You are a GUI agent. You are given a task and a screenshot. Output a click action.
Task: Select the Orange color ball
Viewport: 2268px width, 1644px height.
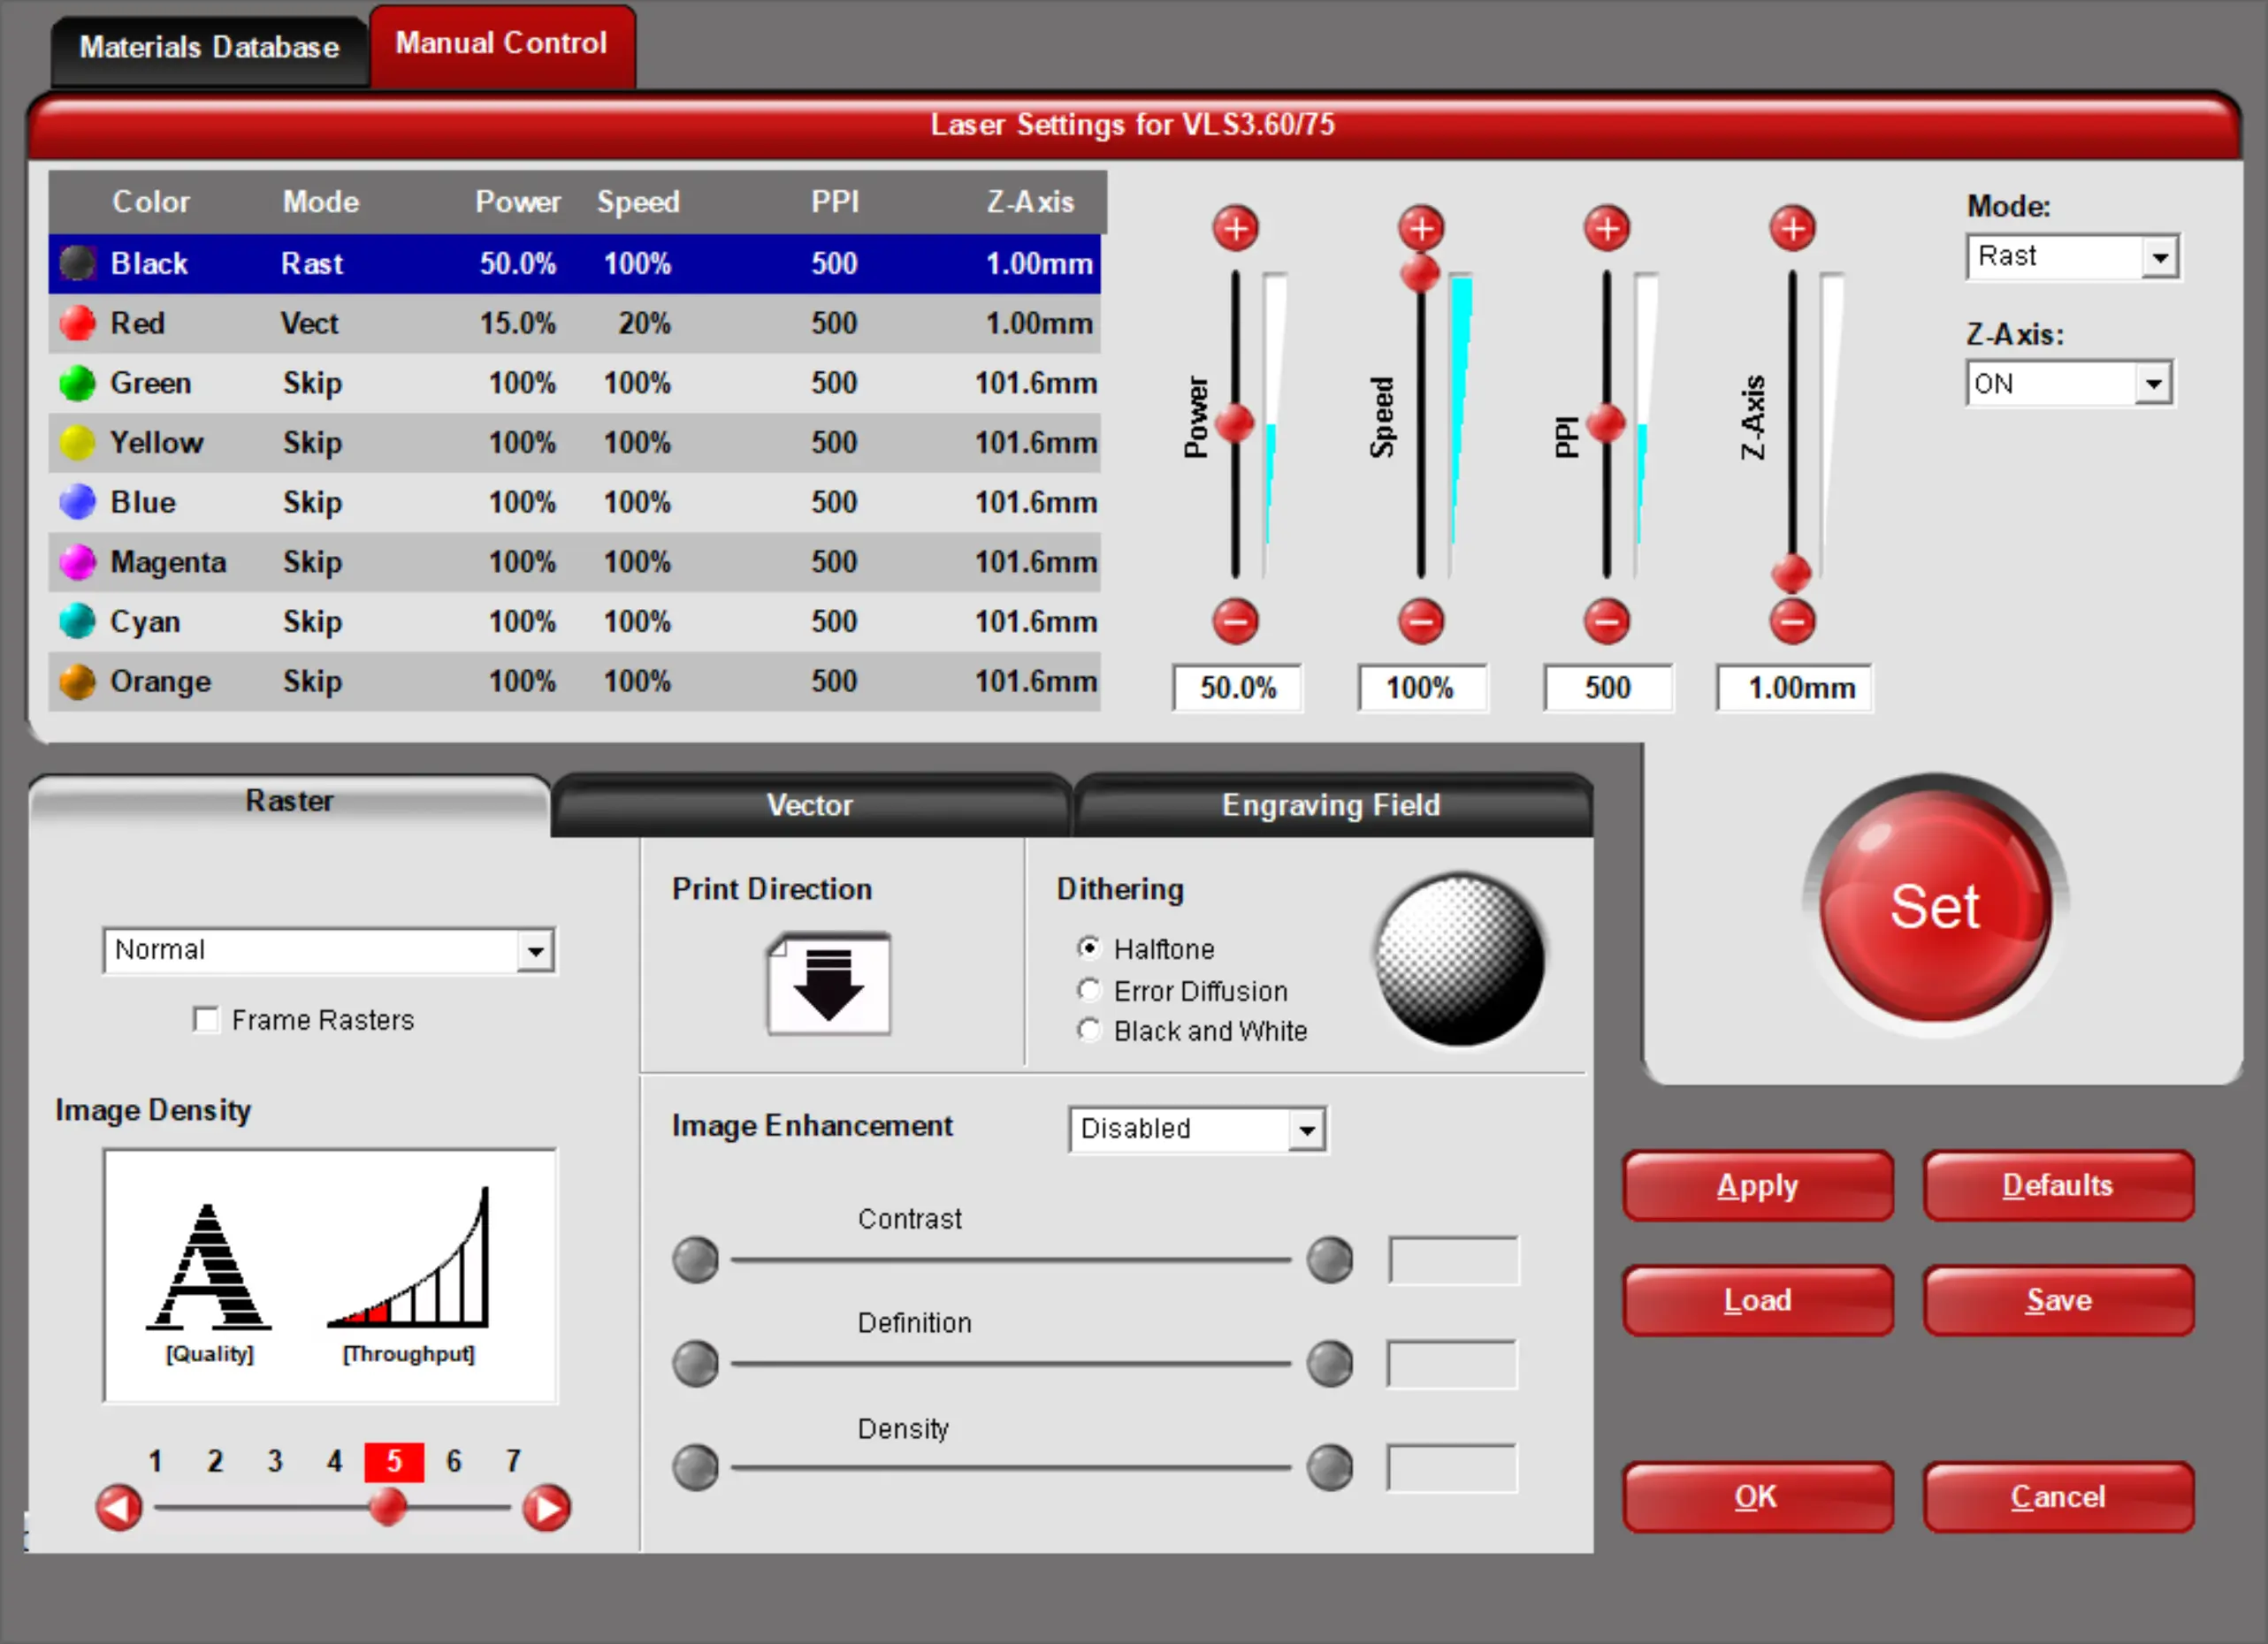[77, 681]
